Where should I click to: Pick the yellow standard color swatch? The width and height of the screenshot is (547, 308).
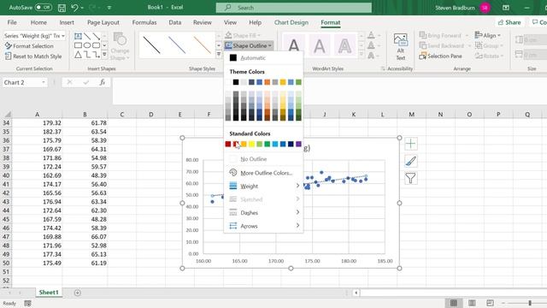pyautogui.click(x=251, y=144)
